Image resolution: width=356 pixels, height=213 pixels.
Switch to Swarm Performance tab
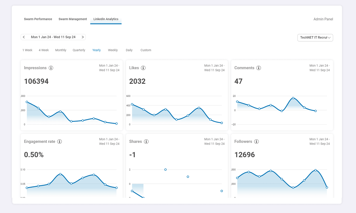coord(38,19)
